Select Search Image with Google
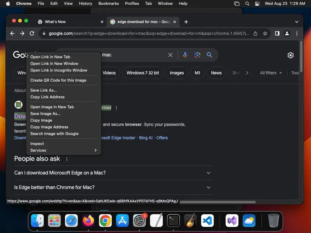Viewport: 311px width, 233px height. click(63, 134)
